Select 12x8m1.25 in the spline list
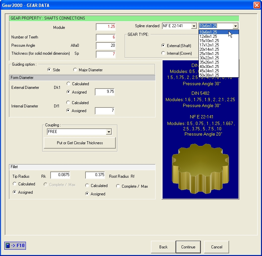The image size is (262, 256). click(219, 36)
